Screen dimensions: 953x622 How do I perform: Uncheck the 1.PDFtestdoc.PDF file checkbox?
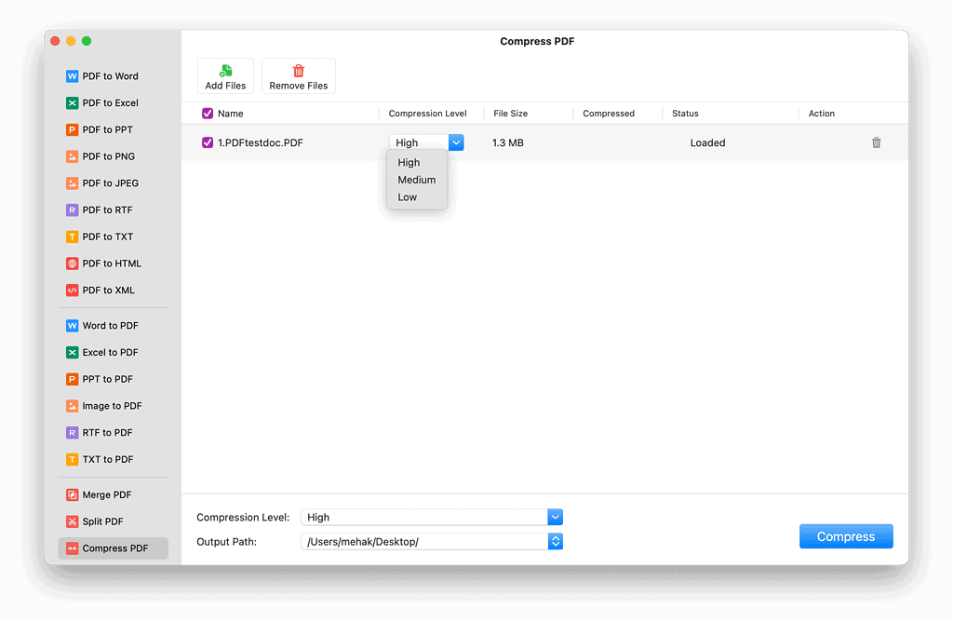(208, 142)
